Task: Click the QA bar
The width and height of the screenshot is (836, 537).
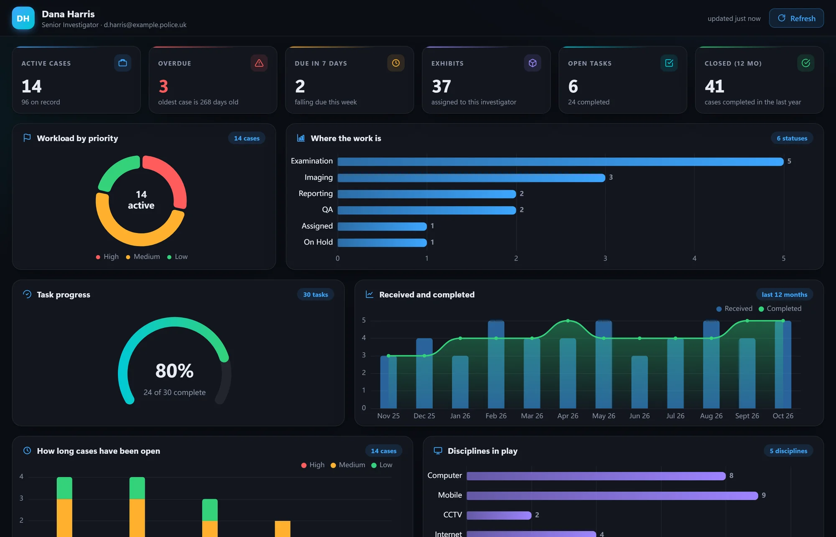Action: click(x=427, y=210)
